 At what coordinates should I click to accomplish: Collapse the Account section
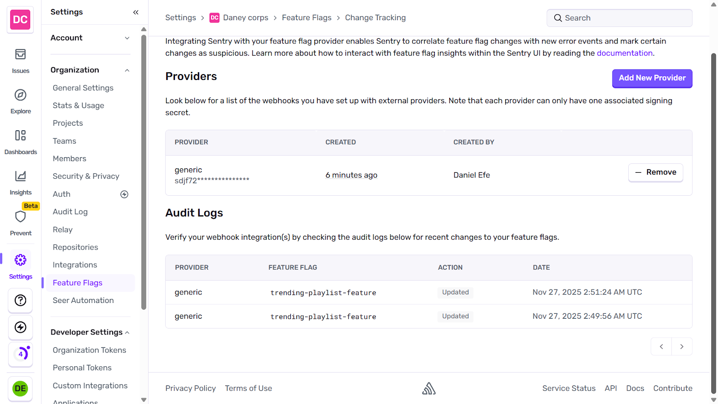(127, 38)
